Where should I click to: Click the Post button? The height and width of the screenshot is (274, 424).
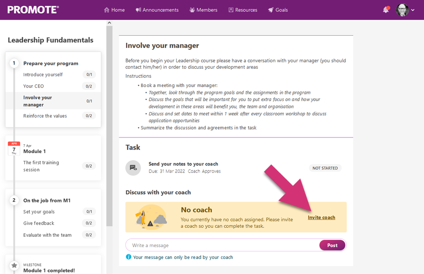[x=332, y=245]
